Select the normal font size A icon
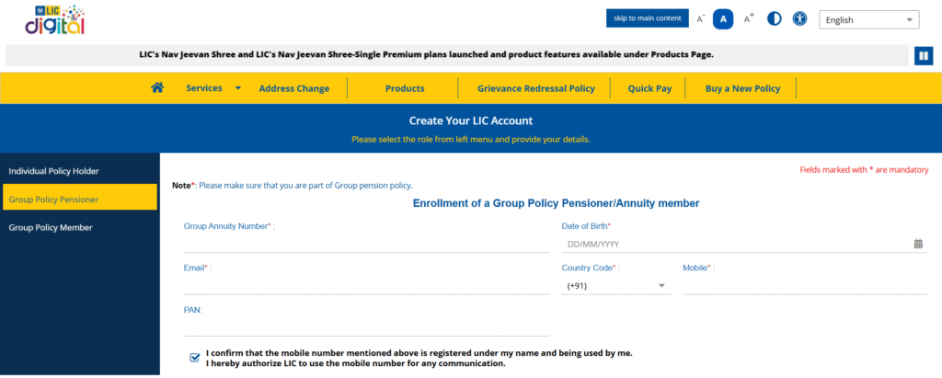Viewport: 942px width, 378px height. coord(724,18)
